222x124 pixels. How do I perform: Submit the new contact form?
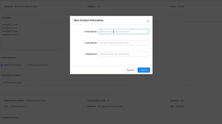coord(144,70)
